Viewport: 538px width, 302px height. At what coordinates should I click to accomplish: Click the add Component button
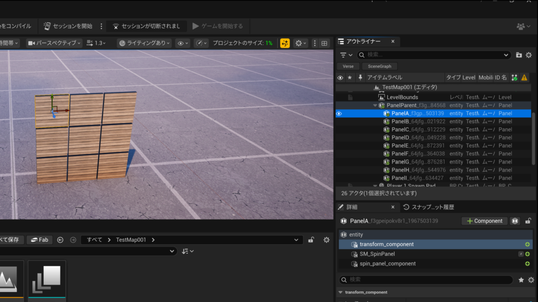click(484, 221)
